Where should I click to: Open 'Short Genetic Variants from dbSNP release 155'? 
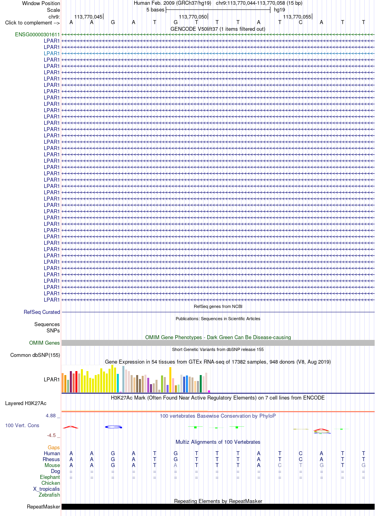pos(218,349)
